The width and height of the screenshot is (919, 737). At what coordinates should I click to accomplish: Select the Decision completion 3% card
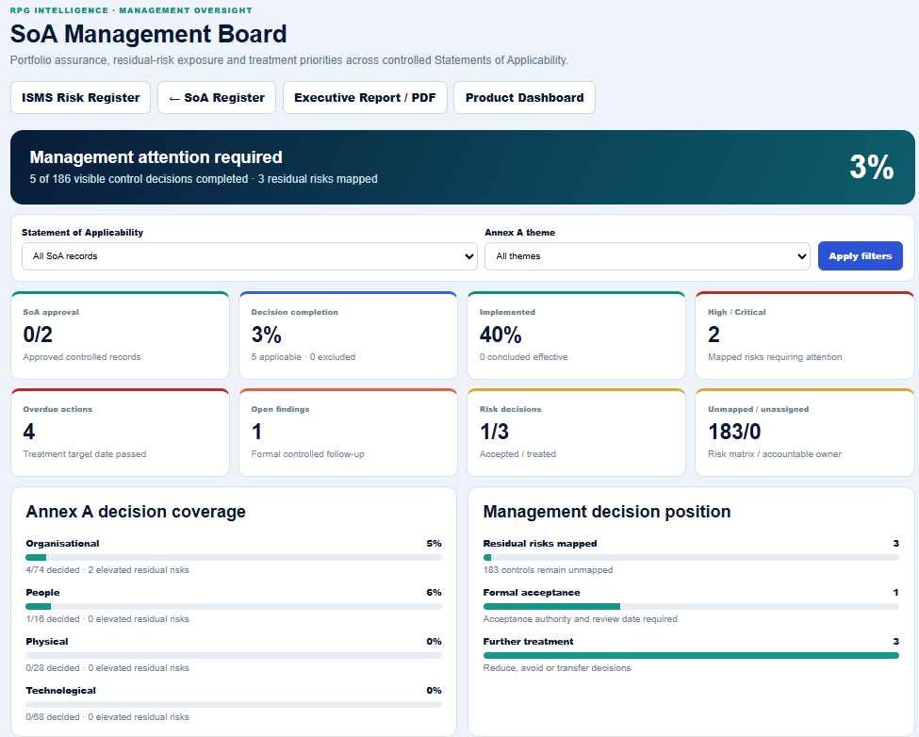(x=348, y=336)
